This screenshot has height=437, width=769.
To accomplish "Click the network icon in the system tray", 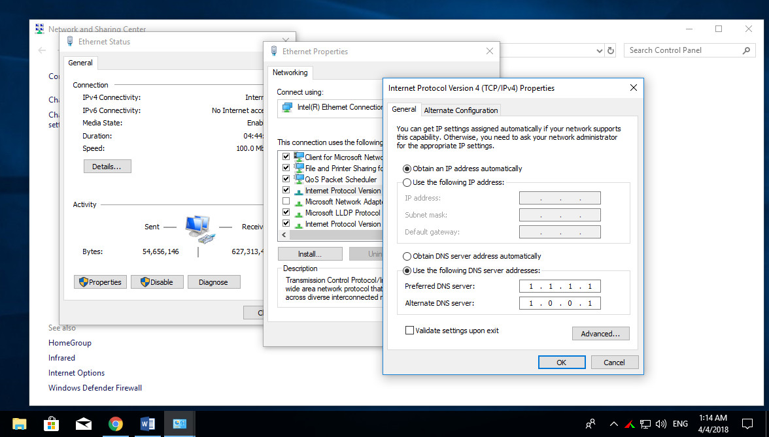I will coord(645,425).
